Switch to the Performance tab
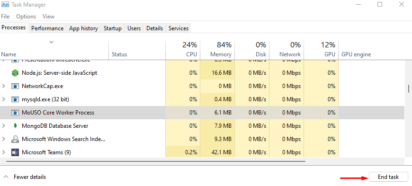 47,28
